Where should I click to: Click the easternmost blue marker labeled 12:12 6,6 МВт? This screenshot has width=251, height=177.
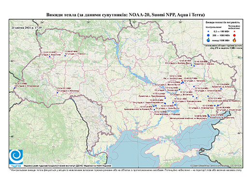point(221,88)
